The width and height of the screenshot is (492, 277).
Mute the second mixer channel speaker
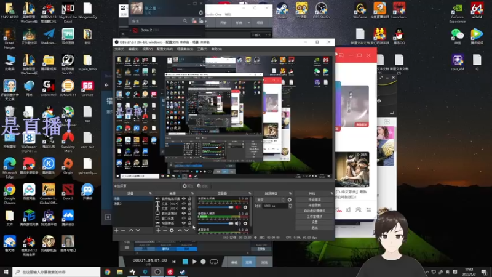point(238,223)
